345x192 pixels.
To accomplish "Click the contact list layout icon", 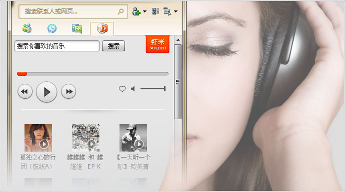I will click(155, 11).
